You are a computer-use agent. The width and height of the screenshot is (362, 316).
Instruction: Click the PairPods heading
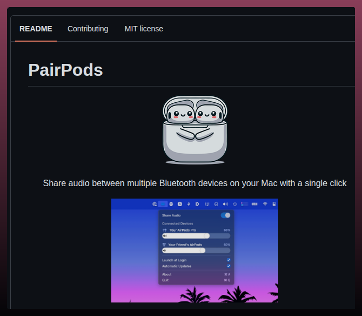click(x=65, y=70)
